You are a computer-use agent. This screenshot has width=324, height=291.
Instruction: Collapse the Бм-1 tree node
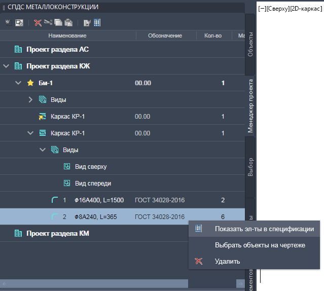pos(18,83)
